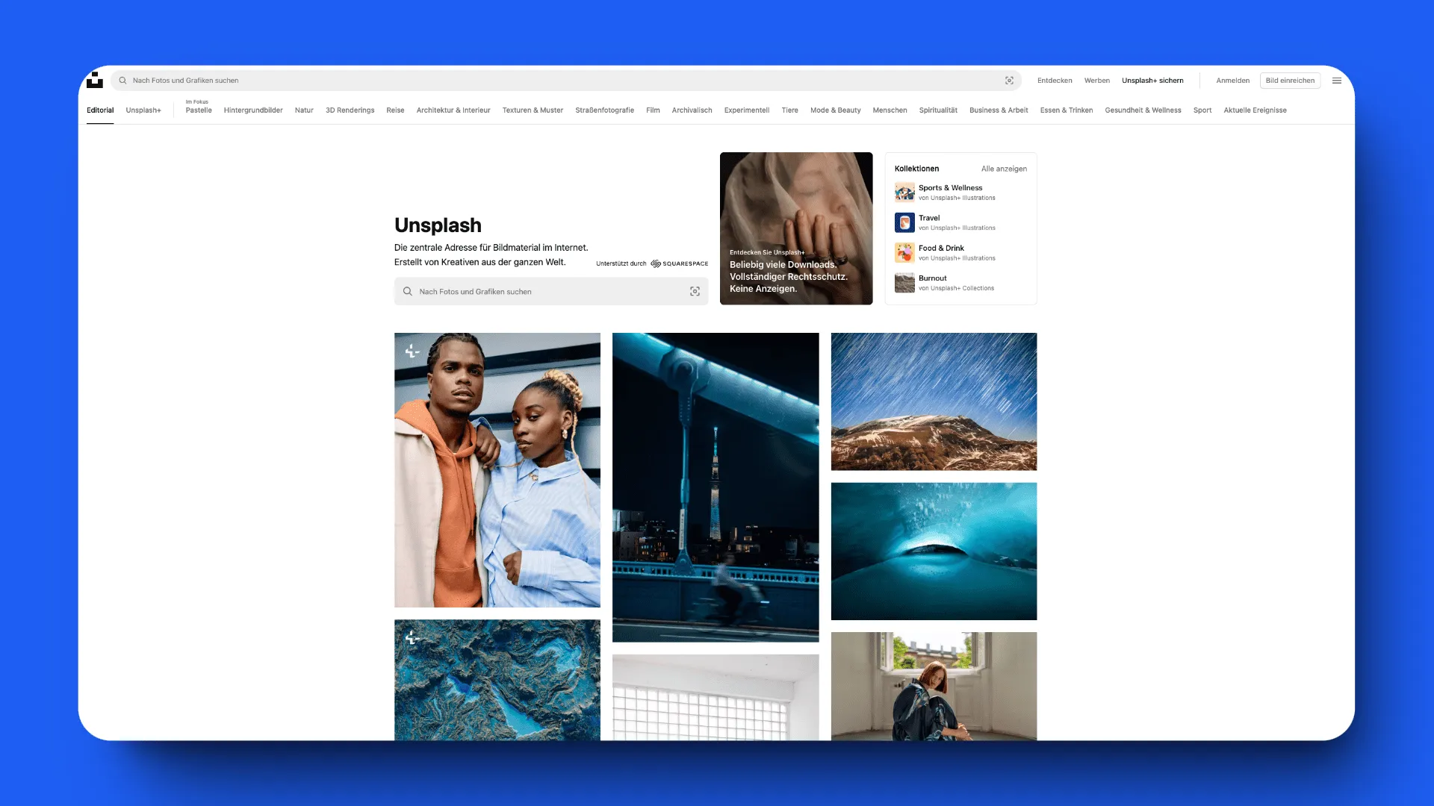The image size is (1434, 806).
Task: Switch to the Unsplash+ tab
Action: (x=143, y=110)
